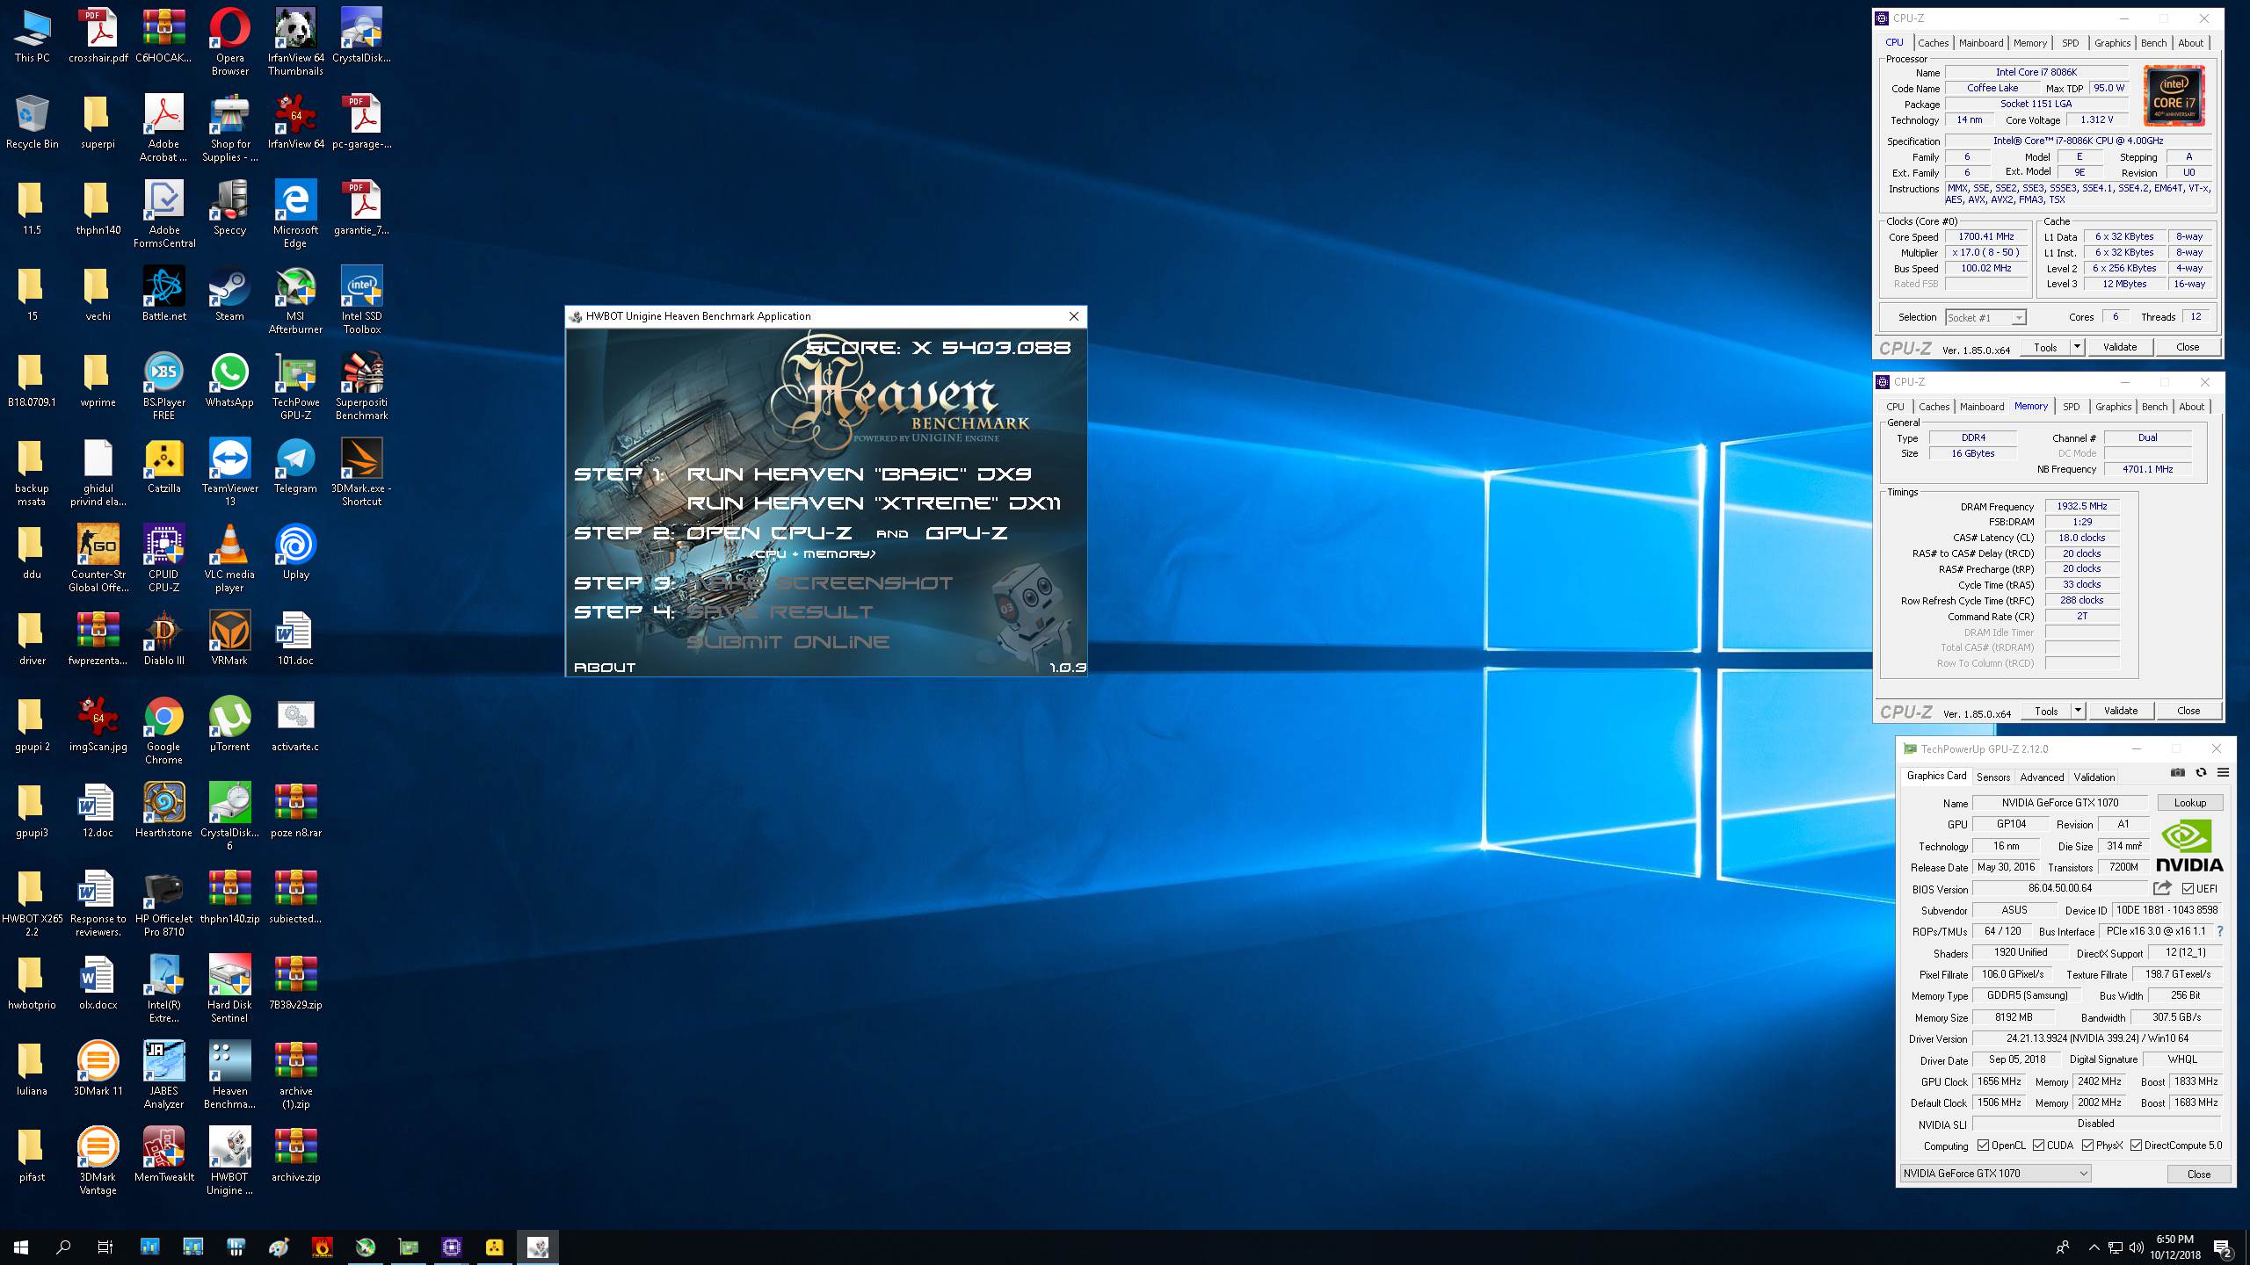This screenshot has width=2250, height=1265.
Task: Click GPU-Z refresh icon
Action: click(x=2201, y=772)
